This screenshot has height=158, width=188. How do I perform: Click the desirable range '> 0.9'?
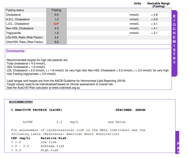point(154,19)
